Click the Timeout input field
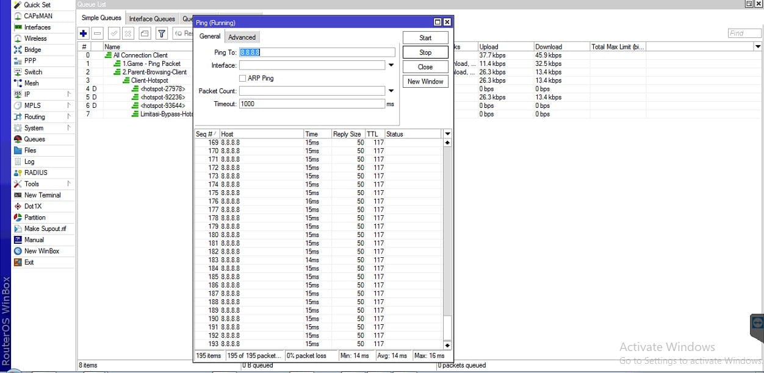Viewport: 764px width, 373px height. point(312,104)
